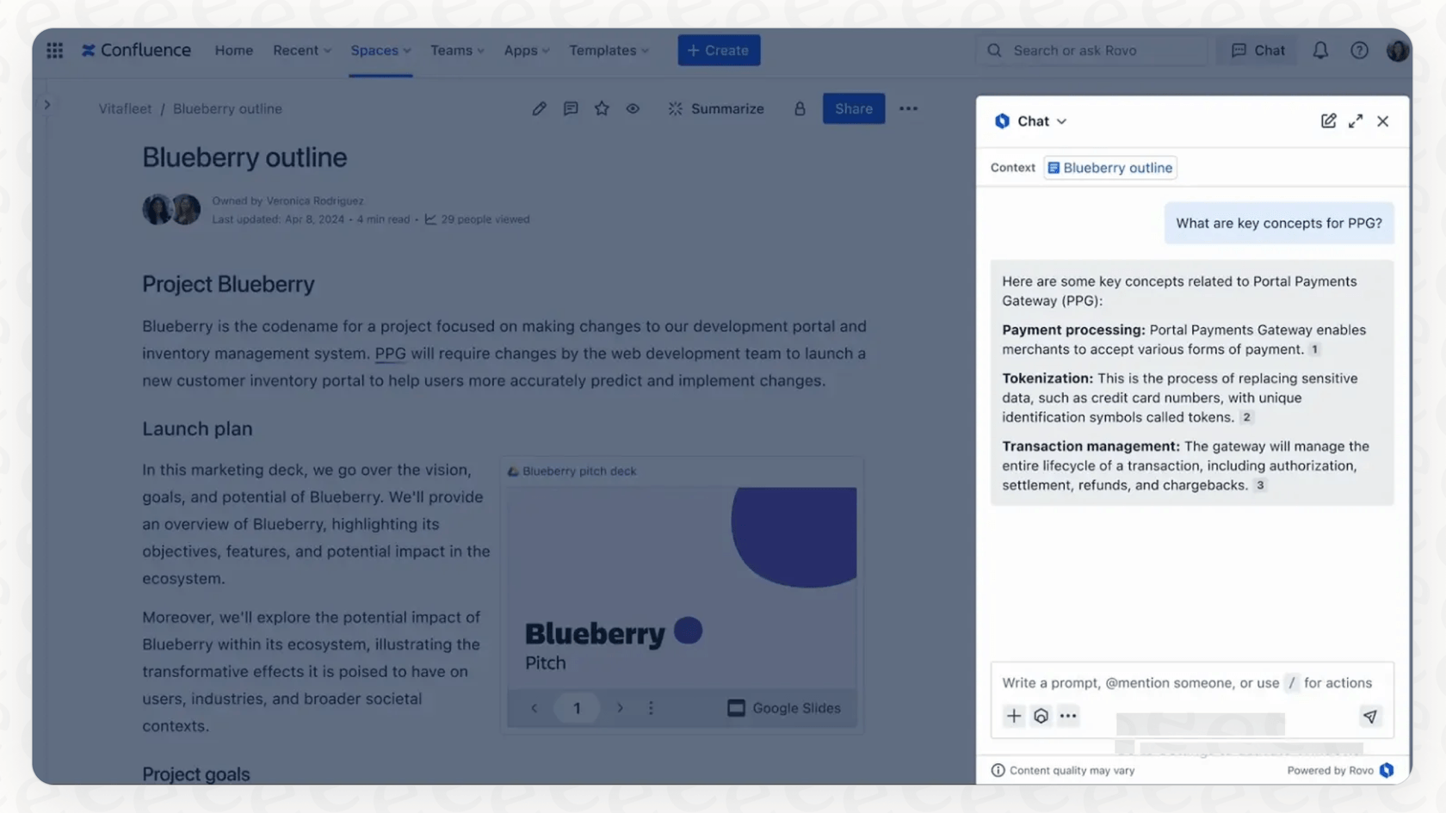Open inline comments via the comment bubble icon
The width and height of the screenshot is (1446, 813).
tap(570, 108)
